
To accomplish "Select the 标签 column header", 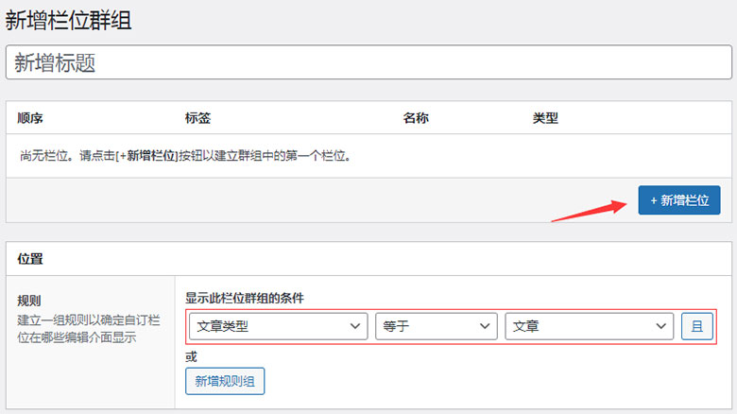I will [197, 118].
